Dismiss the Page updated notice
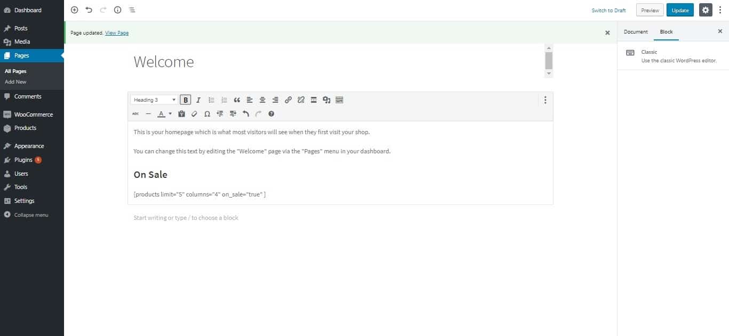729x336 pixels. (607, 32)
